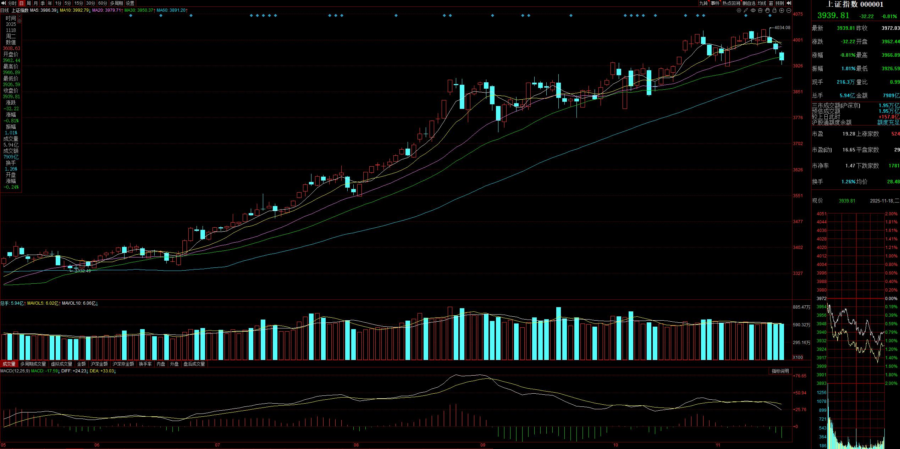The width and height of the screenshot is (900, 449).
Task: Activate the hand pan tool
Action: (767, 10)
